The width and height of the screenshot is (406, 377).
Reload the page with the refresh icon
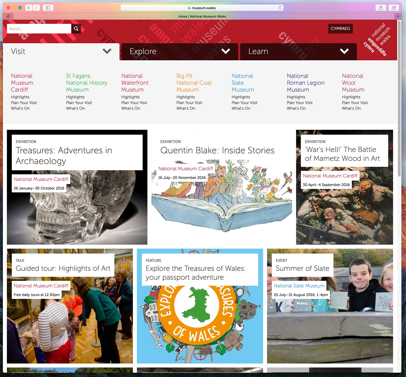coord(280,8)
